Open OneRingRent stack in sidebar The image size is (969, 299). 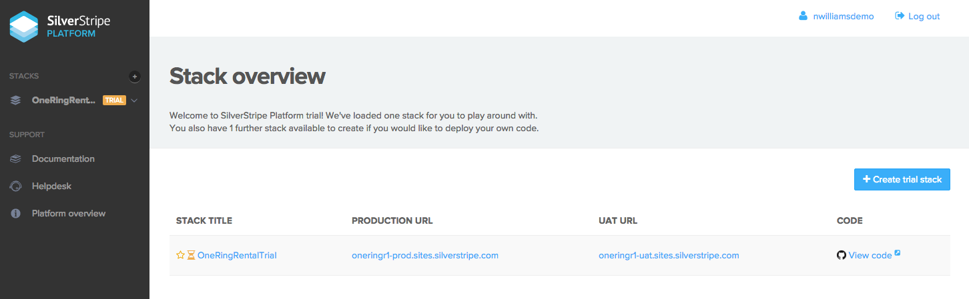63,101
